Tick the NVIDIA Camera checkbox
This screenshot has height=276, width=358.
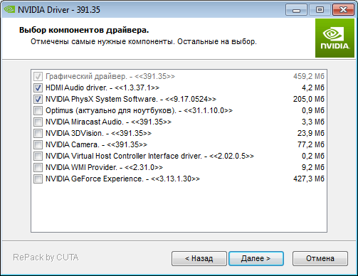pos(38,144)
